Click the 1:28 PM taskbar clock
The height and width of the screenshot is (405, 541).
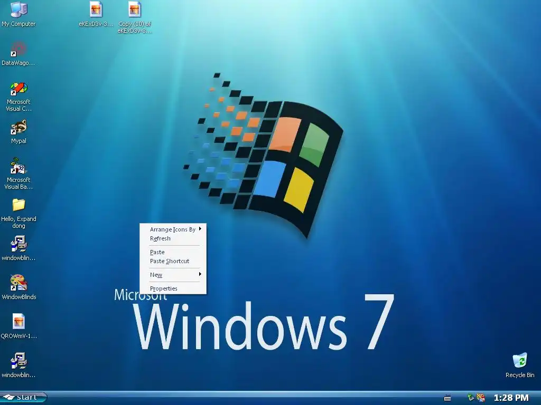511,398
